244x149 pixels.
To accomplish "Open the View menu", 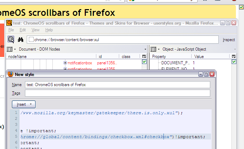I will (x=36, y=30).
